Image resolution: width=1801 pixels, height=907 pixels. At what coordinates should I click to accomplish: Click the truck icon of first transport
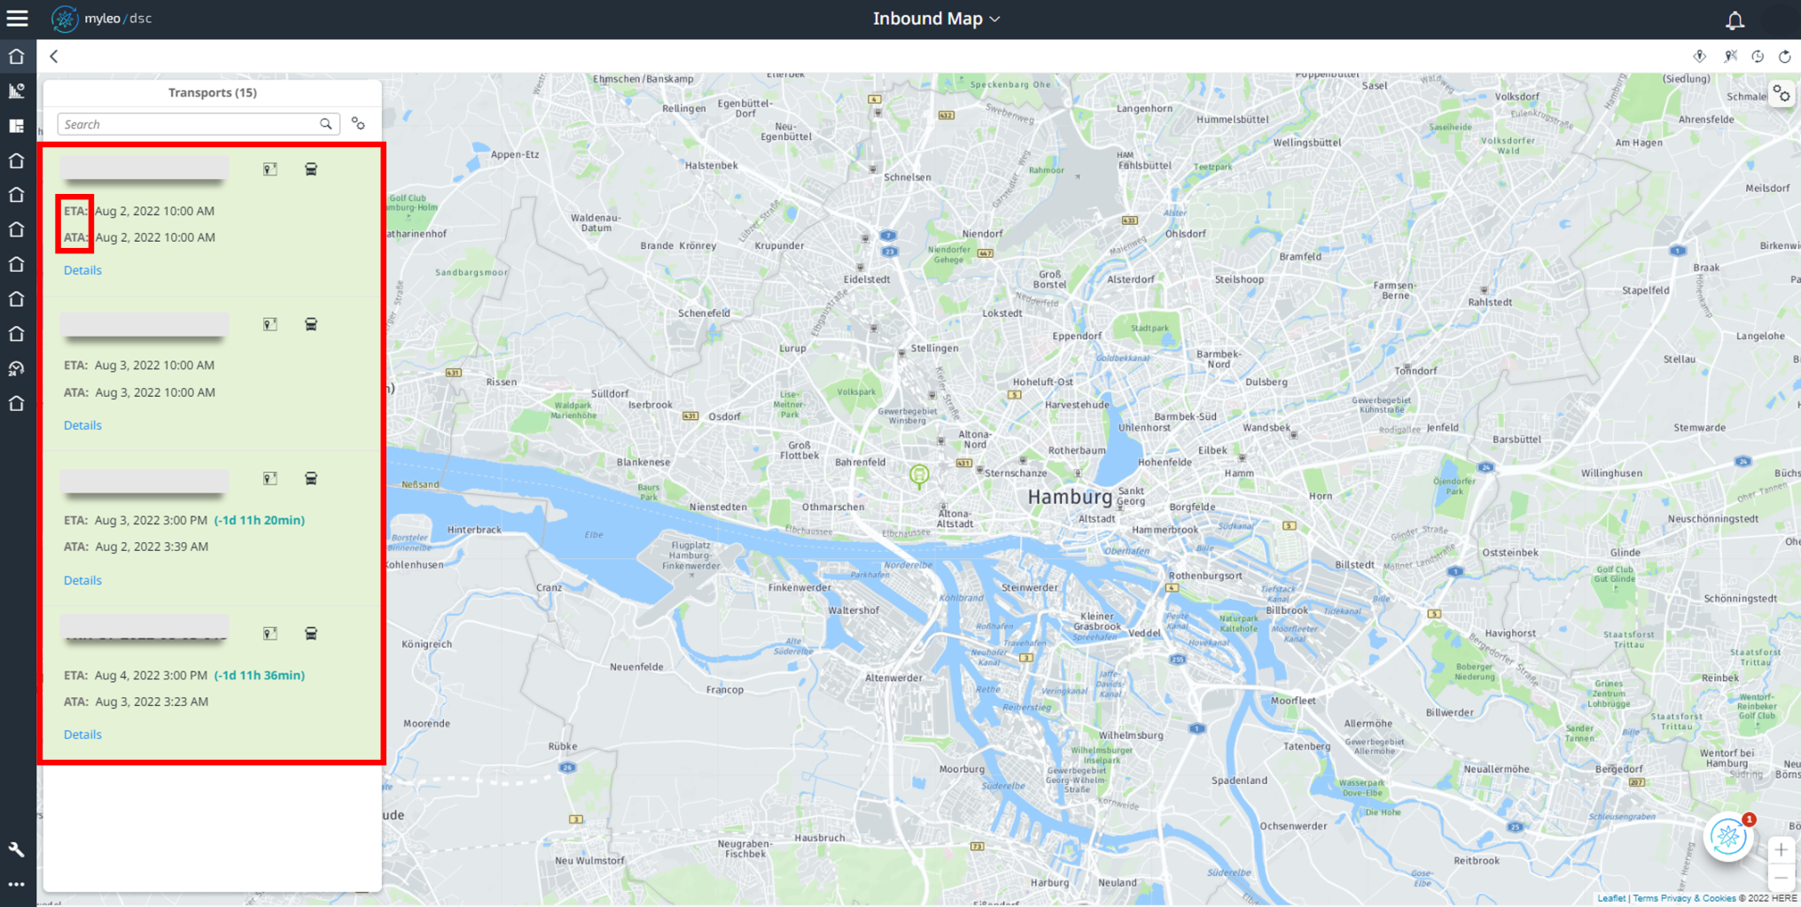pyautogui.click(x=311, y=169)
